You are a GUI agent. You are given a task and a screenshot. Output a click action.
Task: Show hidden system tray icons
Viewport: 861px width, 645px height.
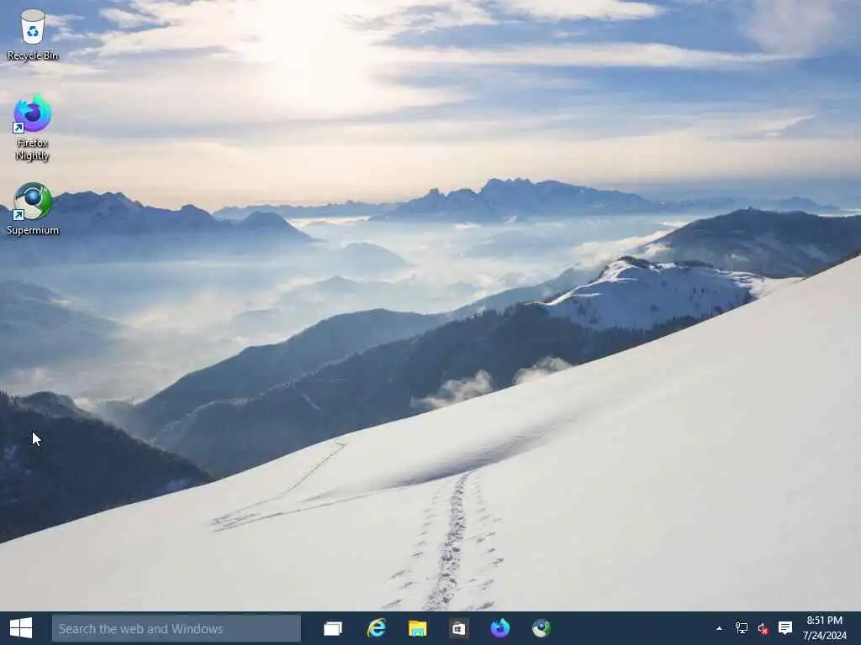tap(720, 628)
